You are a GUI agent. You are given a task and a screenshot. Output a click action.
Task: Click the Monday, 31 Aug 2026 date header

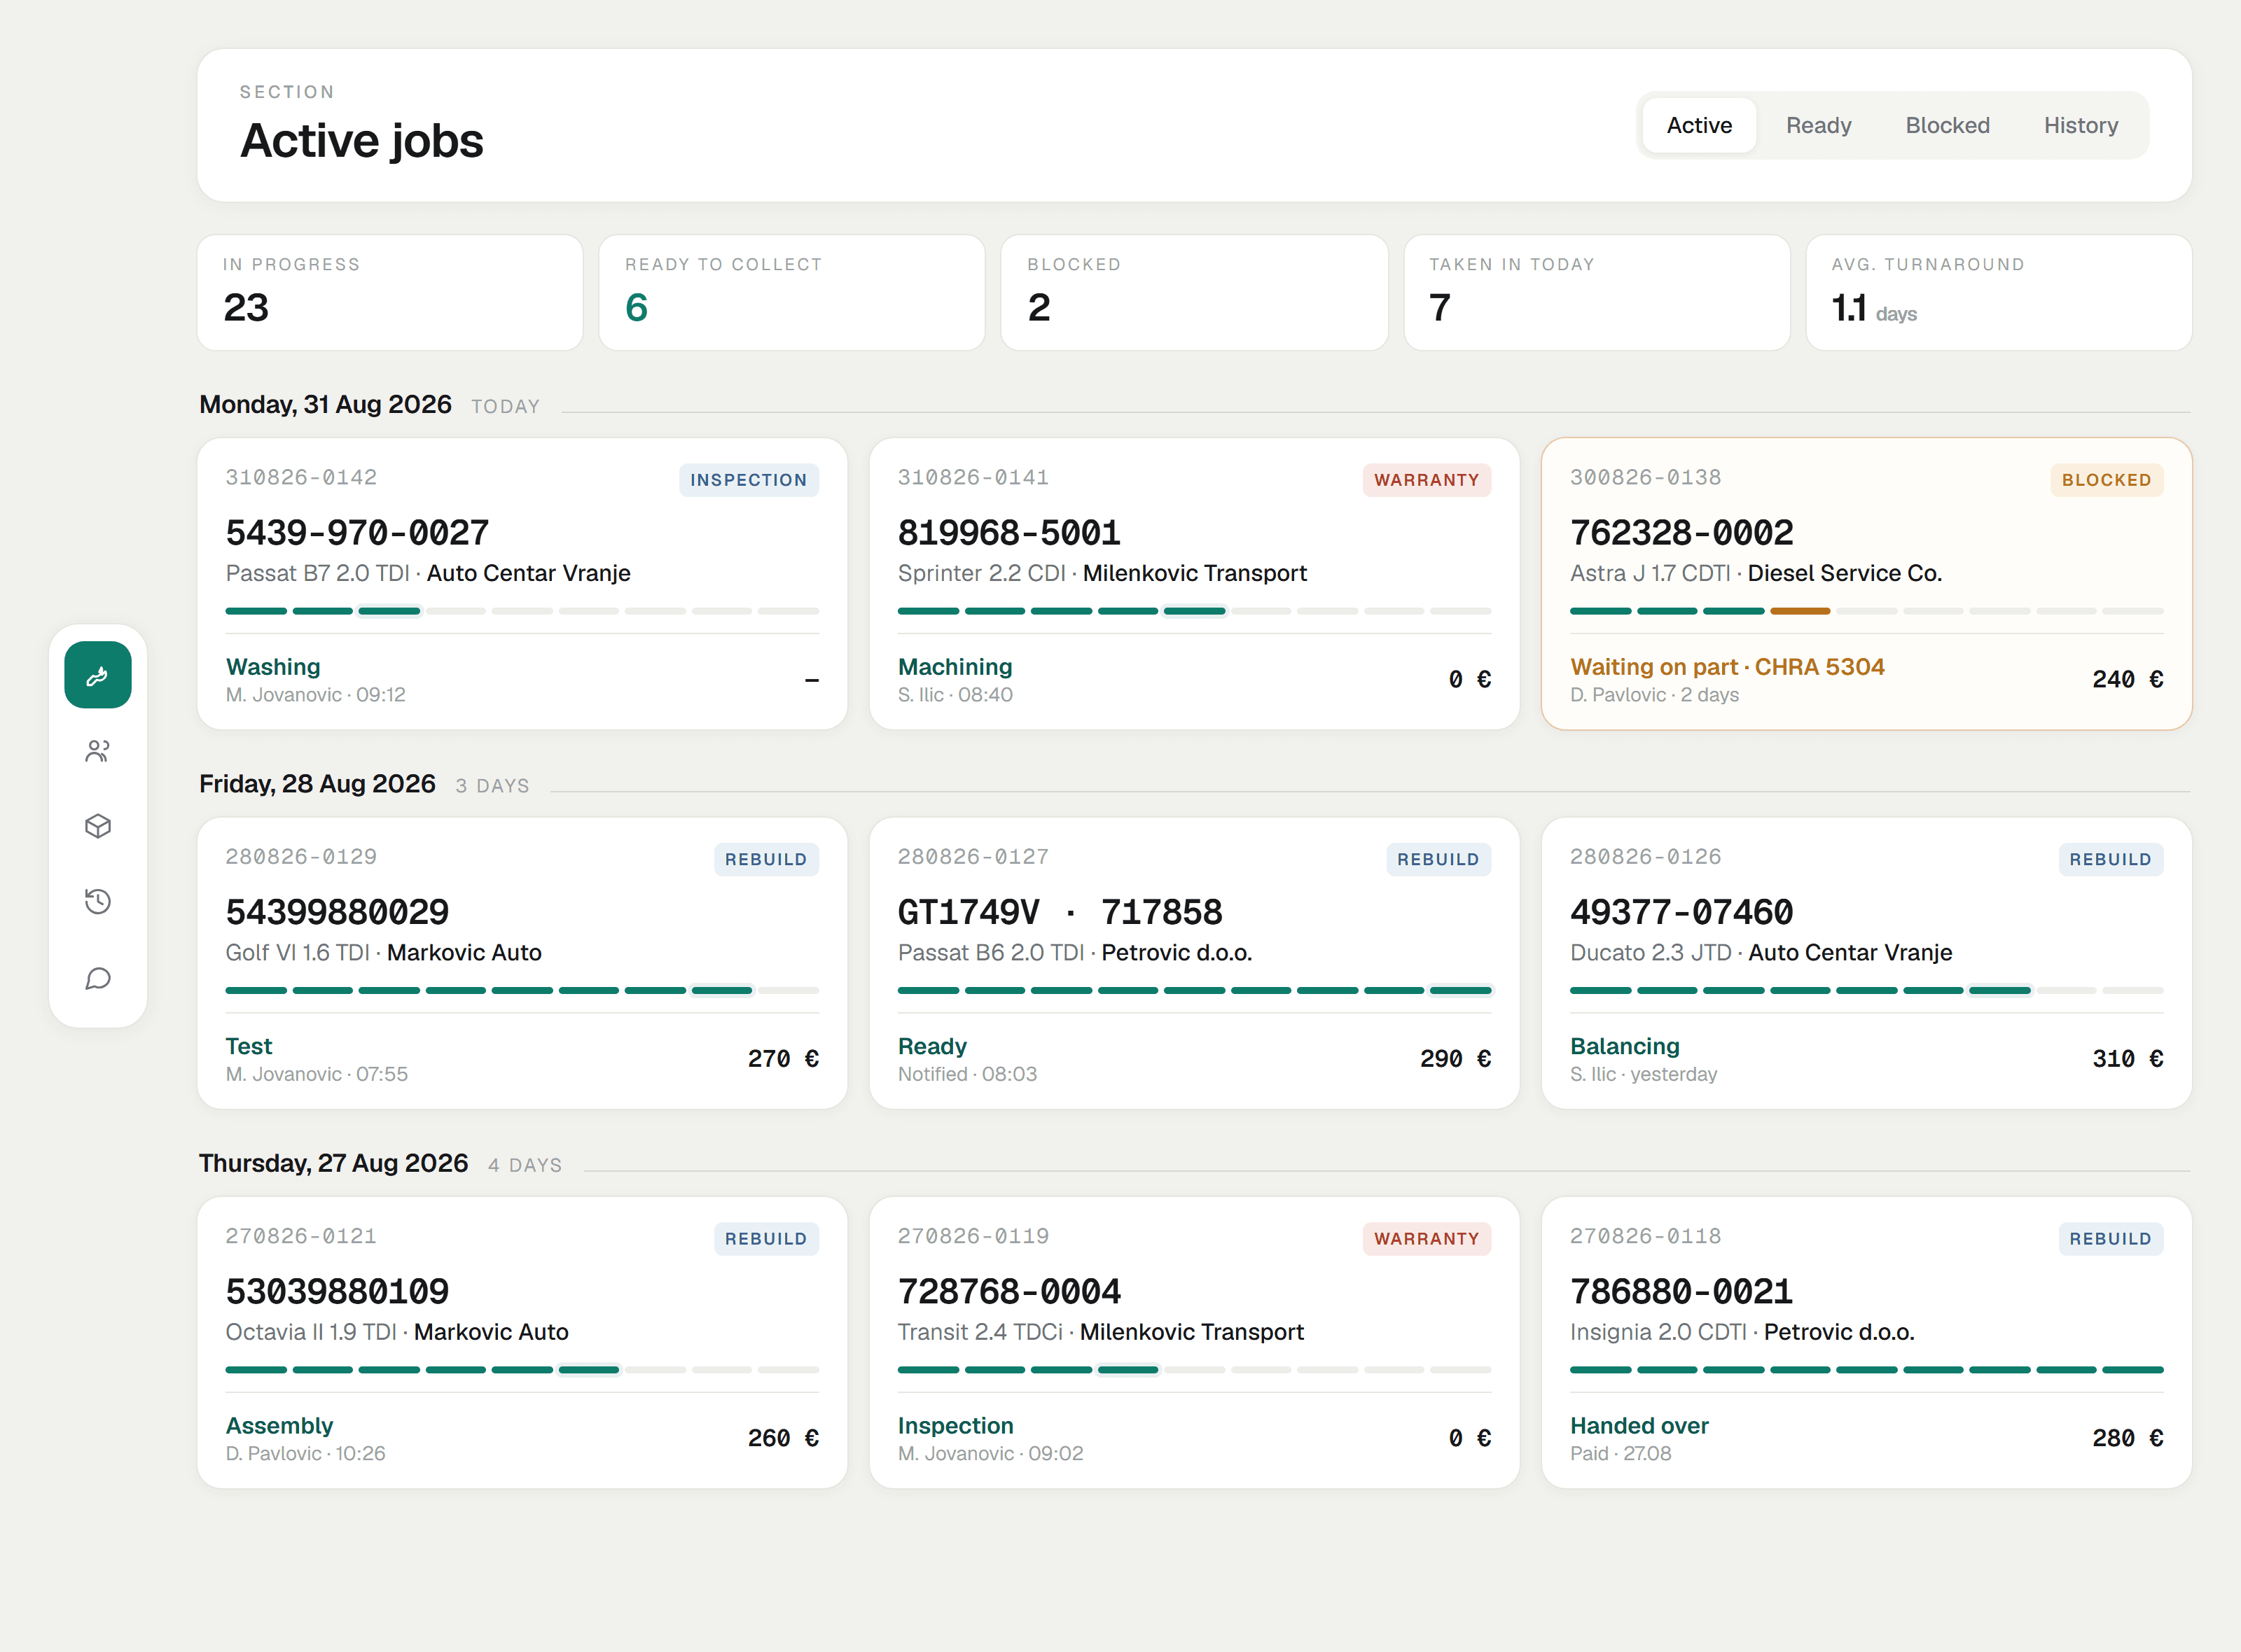pyautogui.click(x=325, y=404)
